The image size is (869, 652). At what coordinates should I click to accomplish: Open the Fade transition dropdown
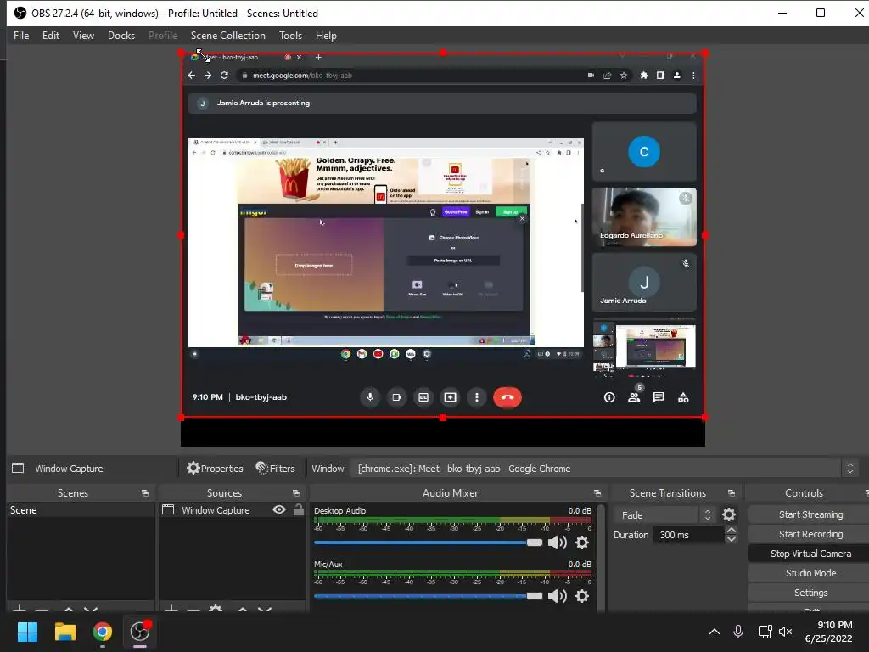point(664,515)
